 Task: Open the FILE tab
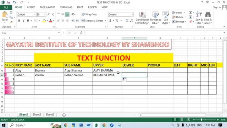6,7
